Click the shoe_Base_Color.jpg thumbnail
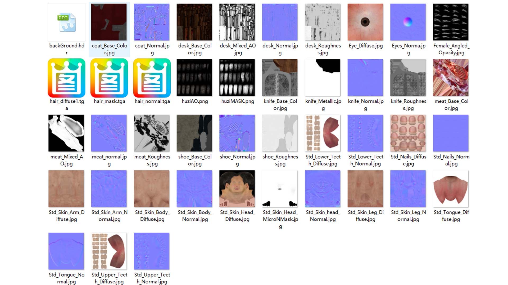 (194, 133)
